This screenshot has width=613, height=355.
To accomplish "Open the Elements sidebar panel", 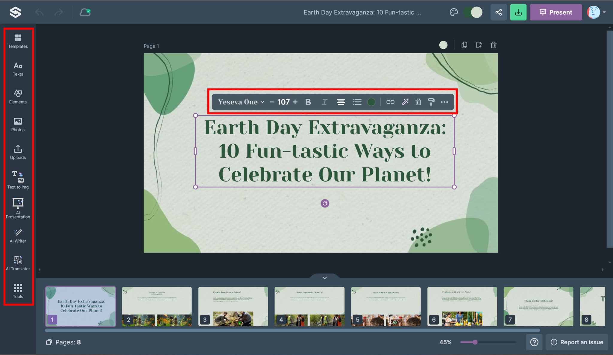I will (18, 97).
